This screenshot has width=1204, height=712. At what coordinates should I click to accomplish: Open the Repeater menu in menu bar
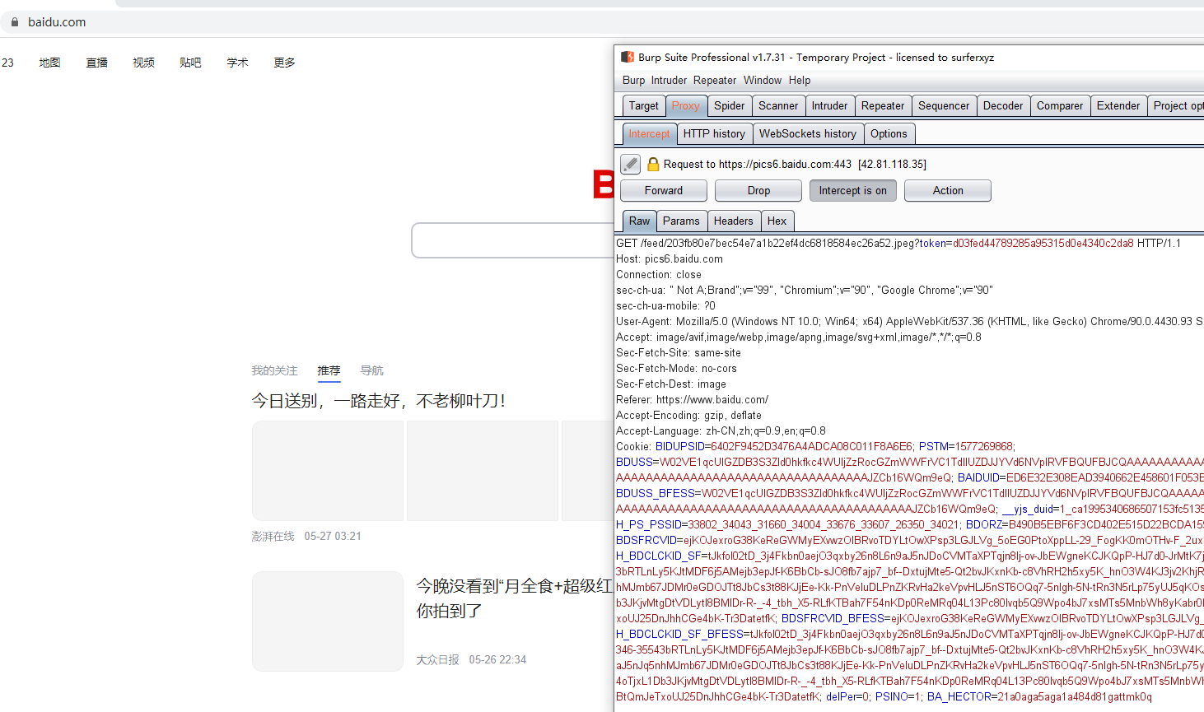714,81
